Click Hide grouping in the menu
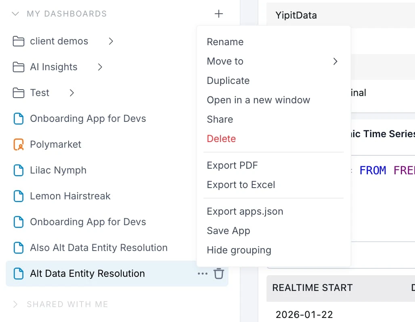Screen dimensions: 415x322 pos(239,250)
